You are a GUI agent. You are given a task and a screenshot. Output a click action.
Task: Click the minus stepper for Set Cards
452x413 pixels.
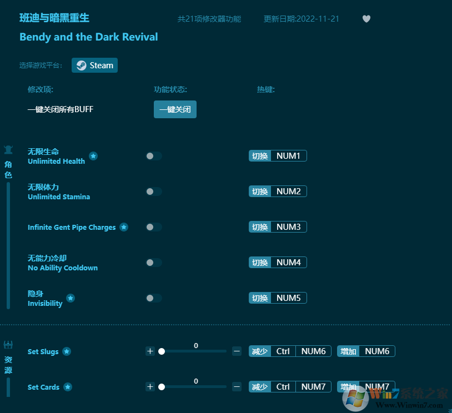237,387
